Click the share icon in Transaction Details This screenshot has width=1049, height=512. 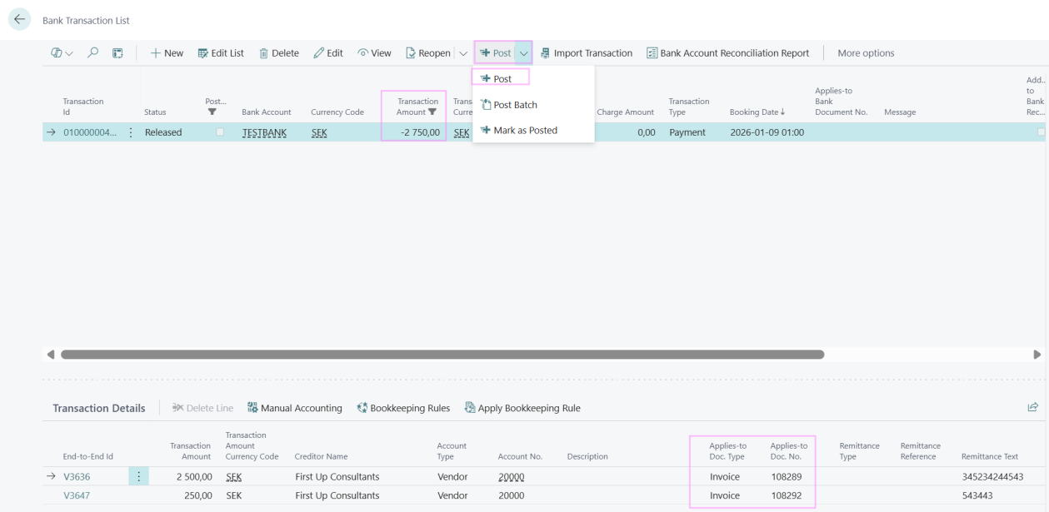coord(1033,407)
